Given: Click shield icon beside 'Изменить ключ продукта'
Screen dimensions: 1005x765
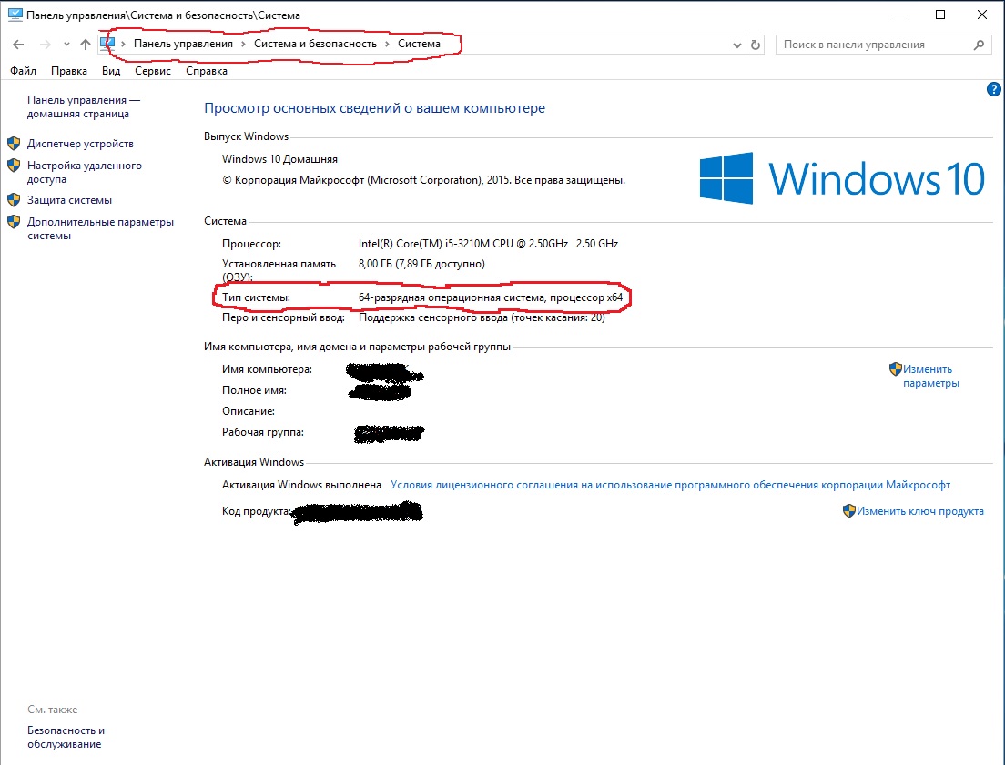Looking at the screenshot, I should tap(849, 510).
